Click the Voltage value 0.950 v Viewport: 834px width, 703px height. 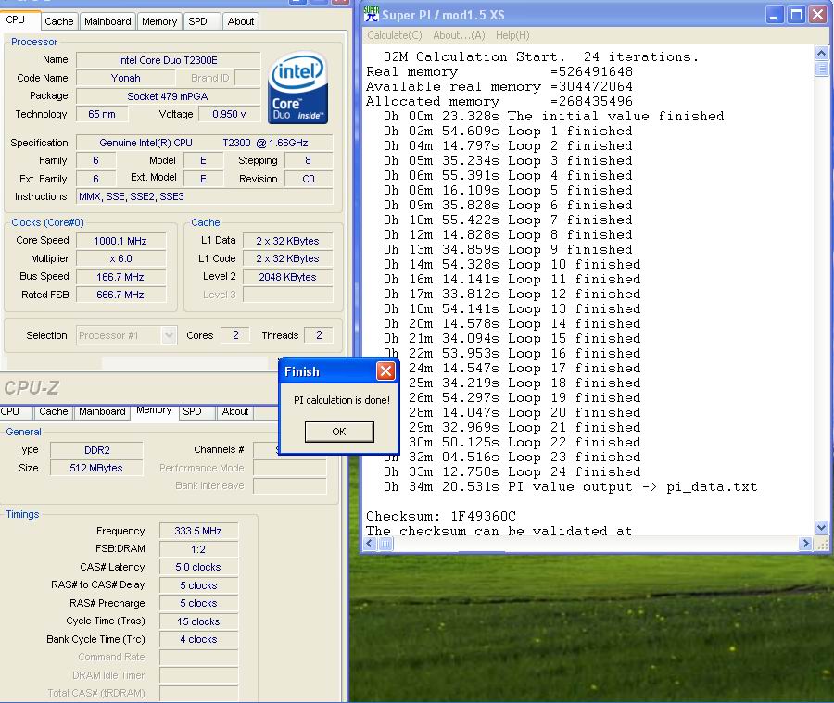pos(229,114)
